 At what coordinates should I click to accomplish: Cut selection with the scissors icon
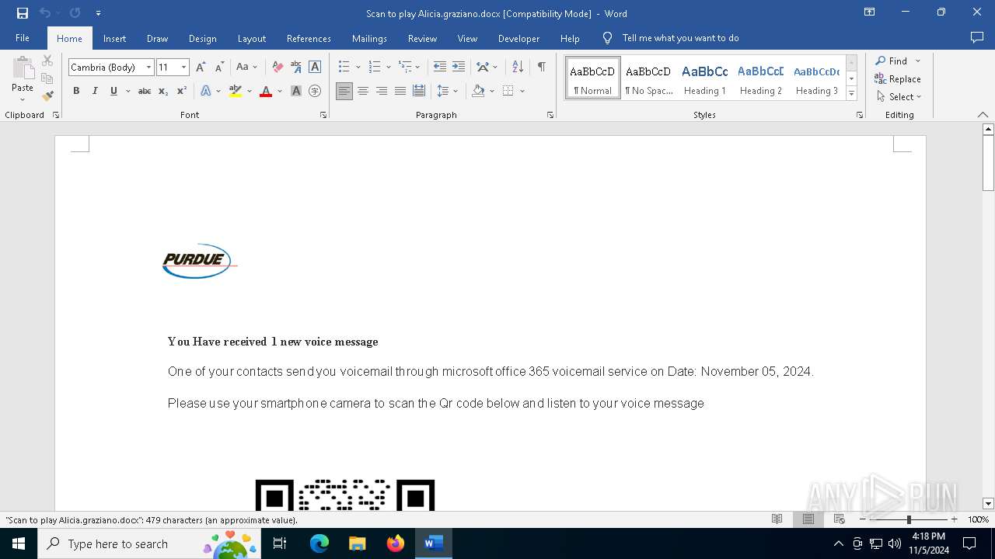pos(47,61)
